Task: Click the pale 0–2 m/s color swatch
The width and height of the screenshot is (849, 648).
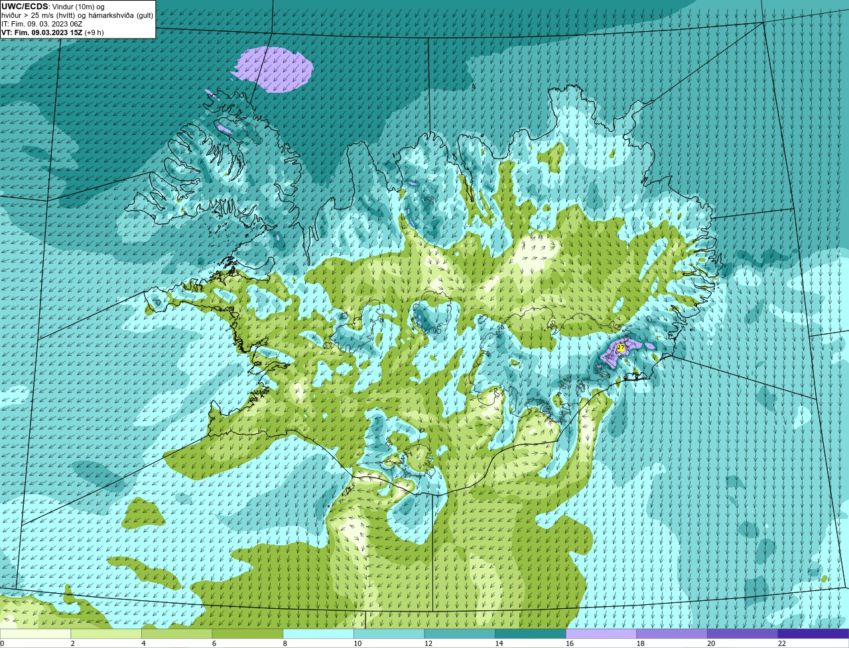Action: click(x=35, y=633)
